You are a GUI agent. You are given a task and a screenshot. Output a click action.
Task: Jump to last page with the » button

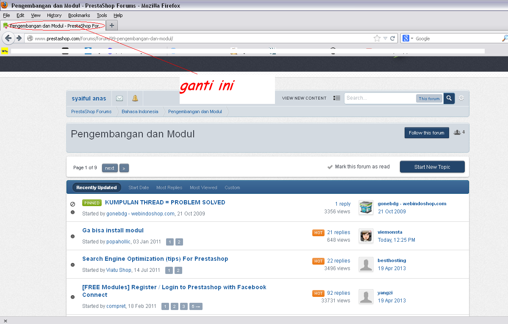(x=124, y=168)
